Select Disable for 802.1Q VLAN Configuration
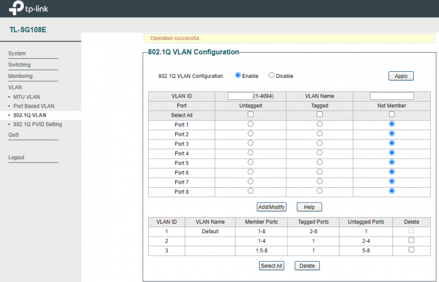This screenshot has height=282, width=439. pos(271,76)
